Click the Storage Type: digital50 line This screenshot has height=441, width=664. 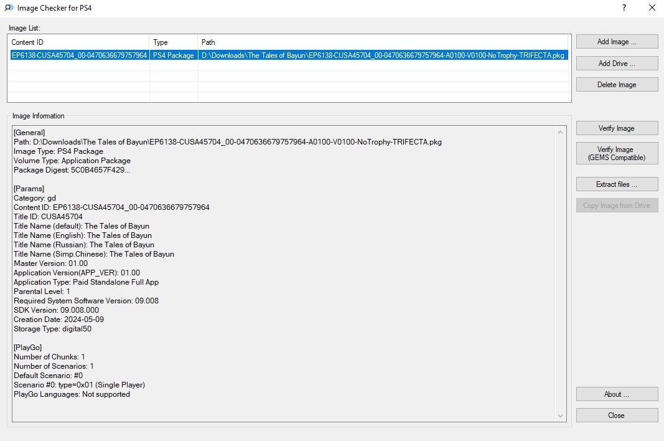pyautogui.click(x=52, y=328)
